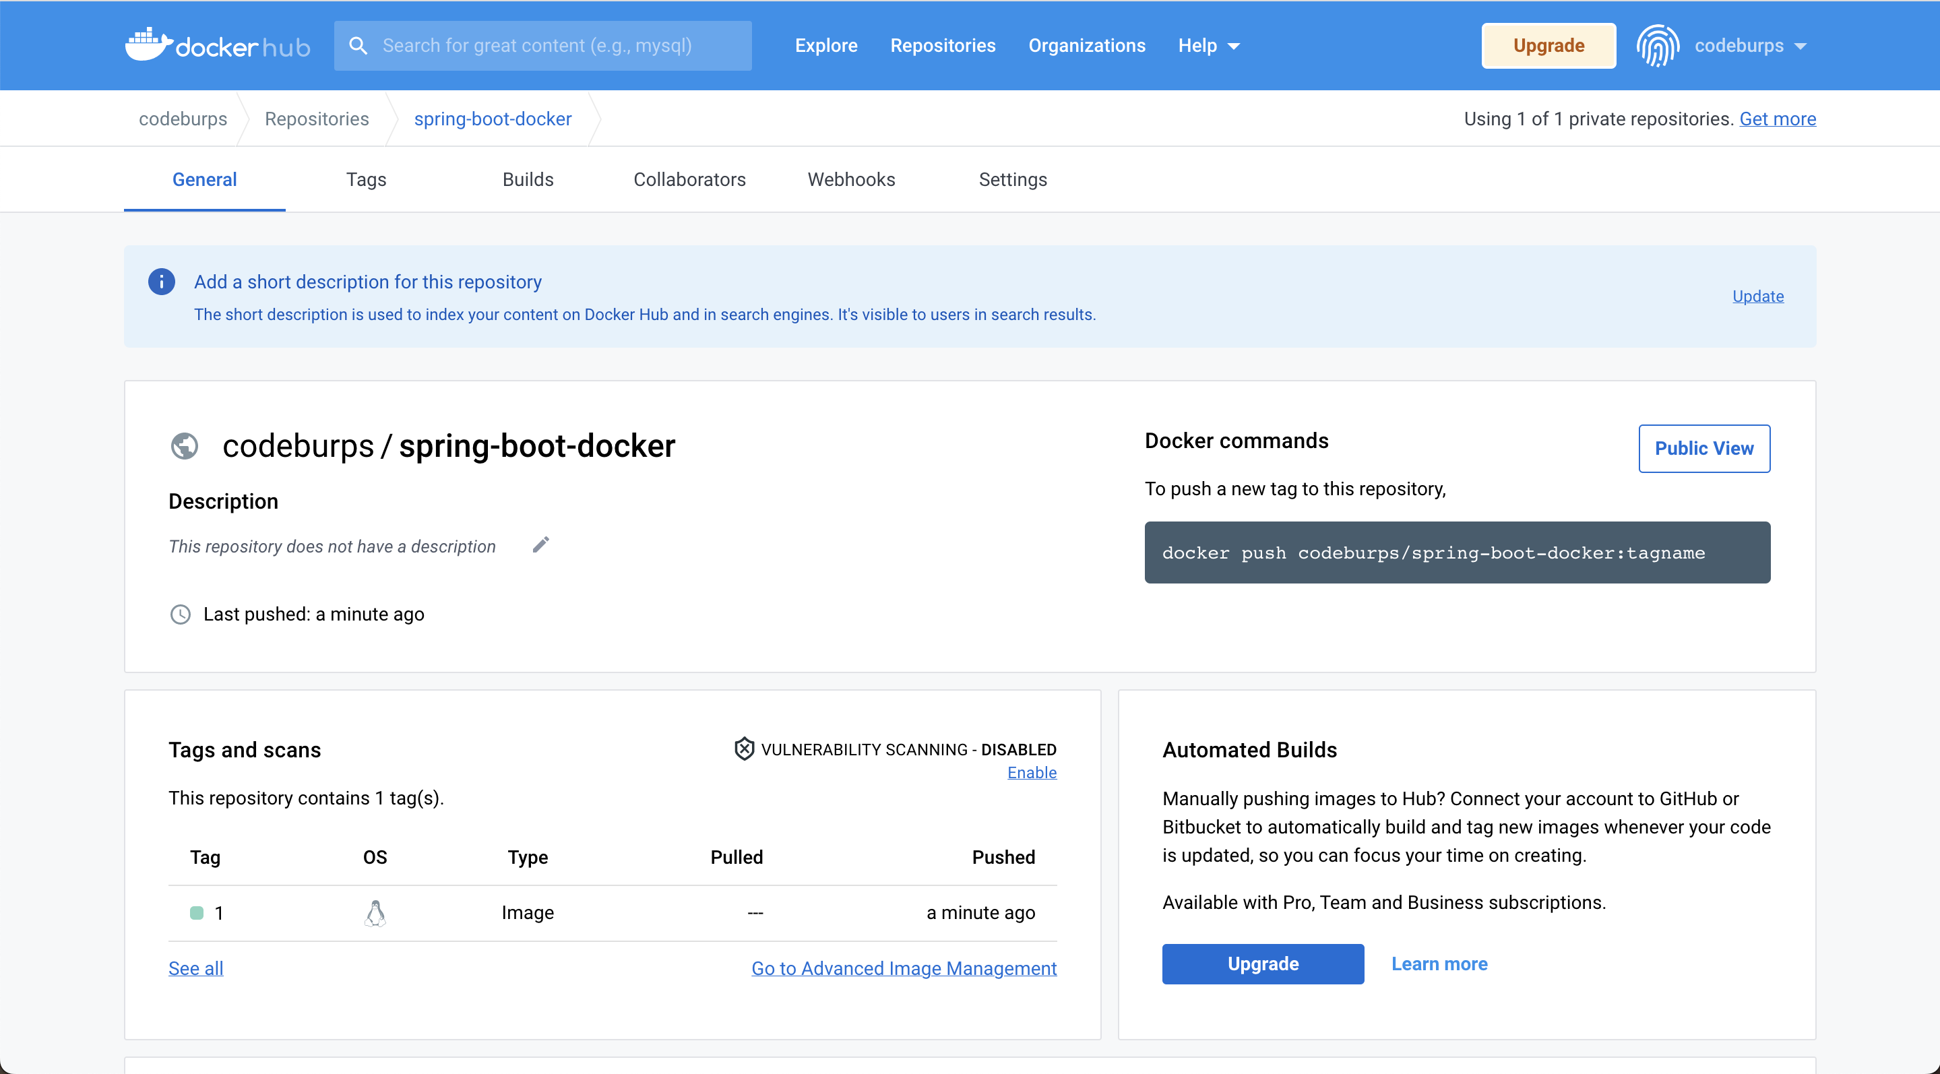Click 'This repository does not have a description'
1940x1074 pixels.
332,547
